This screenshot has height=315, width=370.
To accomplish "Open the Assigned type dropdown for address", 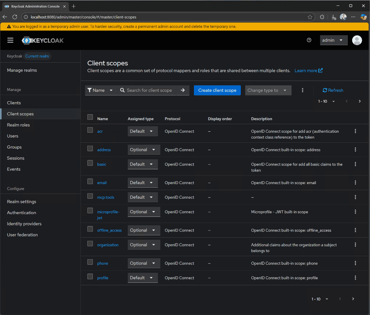I will tap(144, 149).
